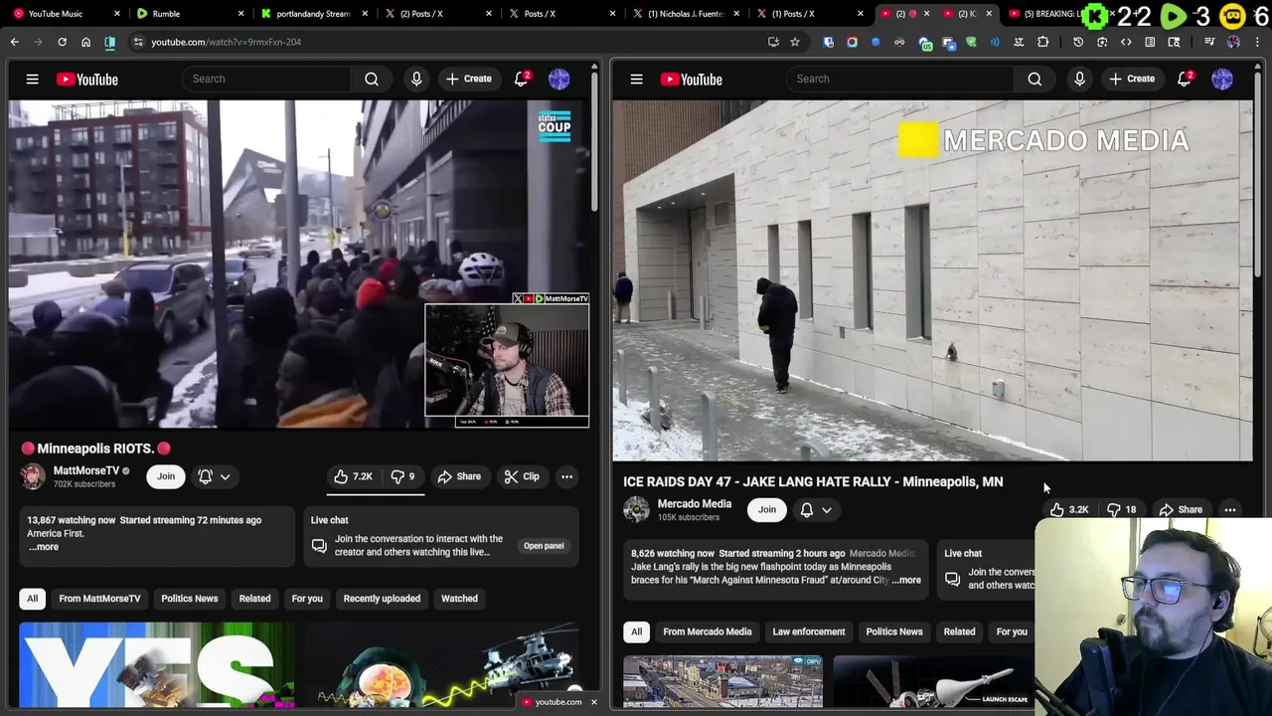Viewport: 1272px width, 716px height.
Task: Click the search magnifier button in right window
Action: [x=1034, y=79]
